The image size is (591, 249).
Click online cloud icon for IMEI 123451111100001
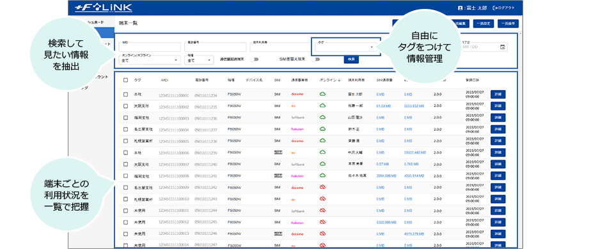(322, 94)
